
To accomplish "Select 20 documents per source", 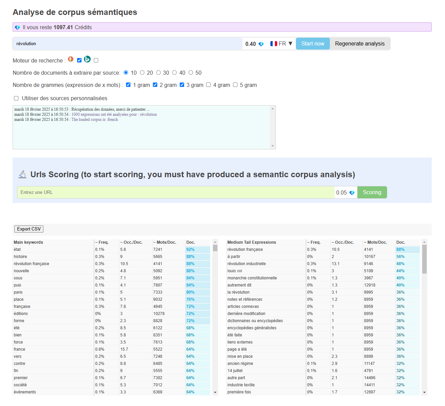I will pyautogui.click(x=142, y=73).
